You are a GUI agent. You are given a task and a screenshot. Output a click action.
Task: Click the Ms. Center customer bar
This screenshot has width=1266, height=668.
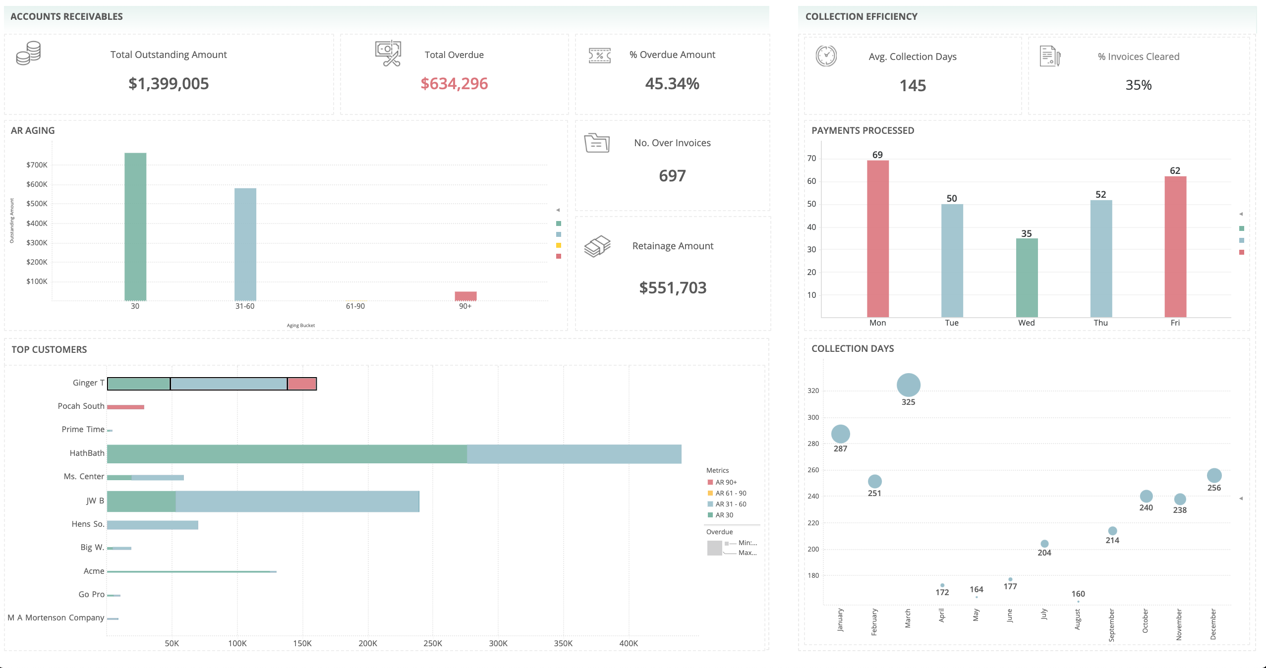point(146,478)
